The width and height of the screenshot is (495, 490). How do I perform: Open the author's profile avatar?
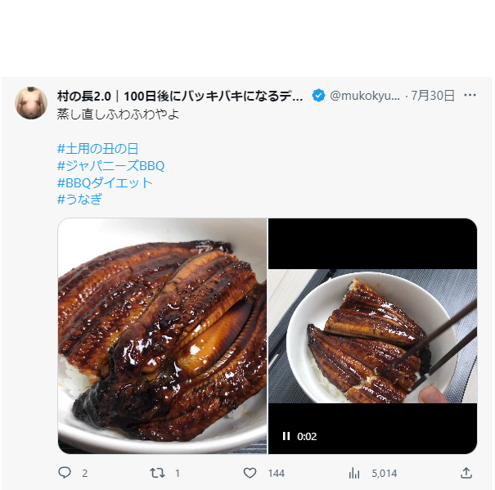coord(31,103)
